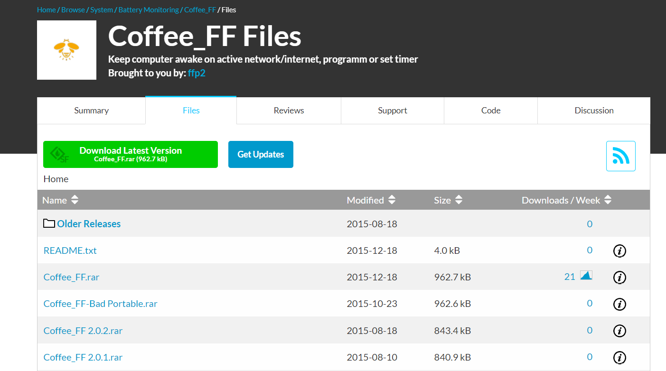Click the folder icon beside Older Releases
The width and height of the screenshot is (666, 371).
48,223
